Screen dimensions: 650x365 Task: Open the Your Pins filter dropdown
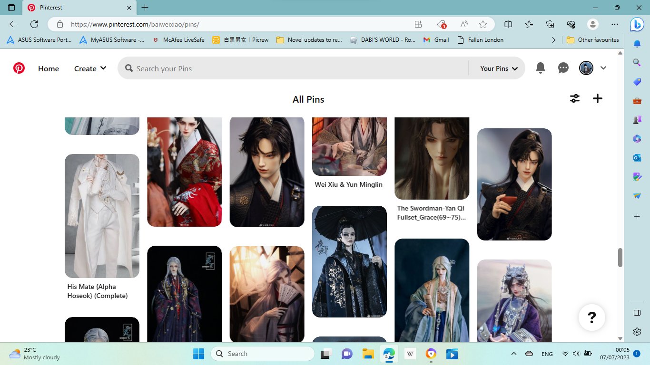[x=498, y=68]
